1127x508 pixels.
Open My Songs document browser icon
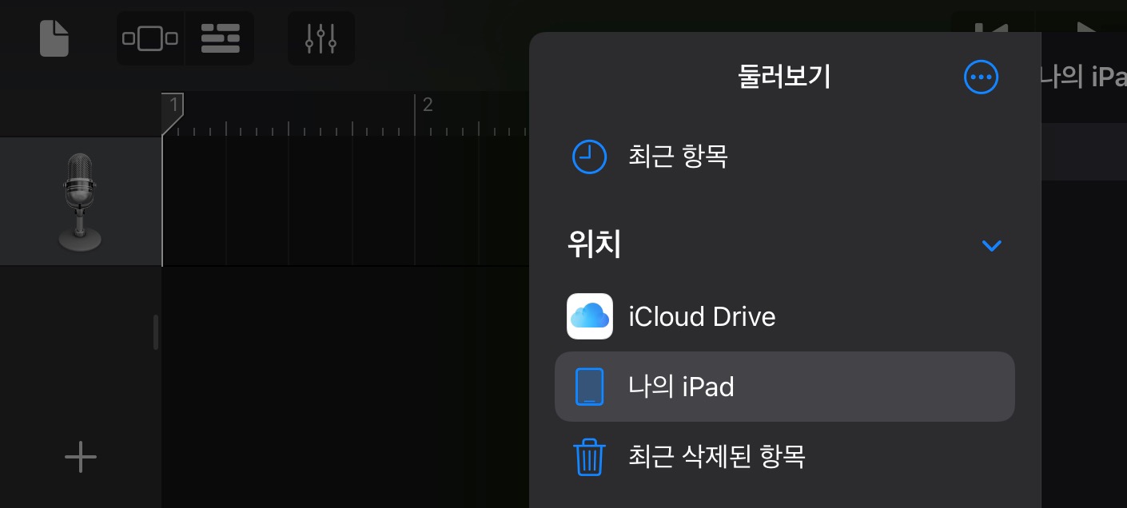[x=54, y=38]
